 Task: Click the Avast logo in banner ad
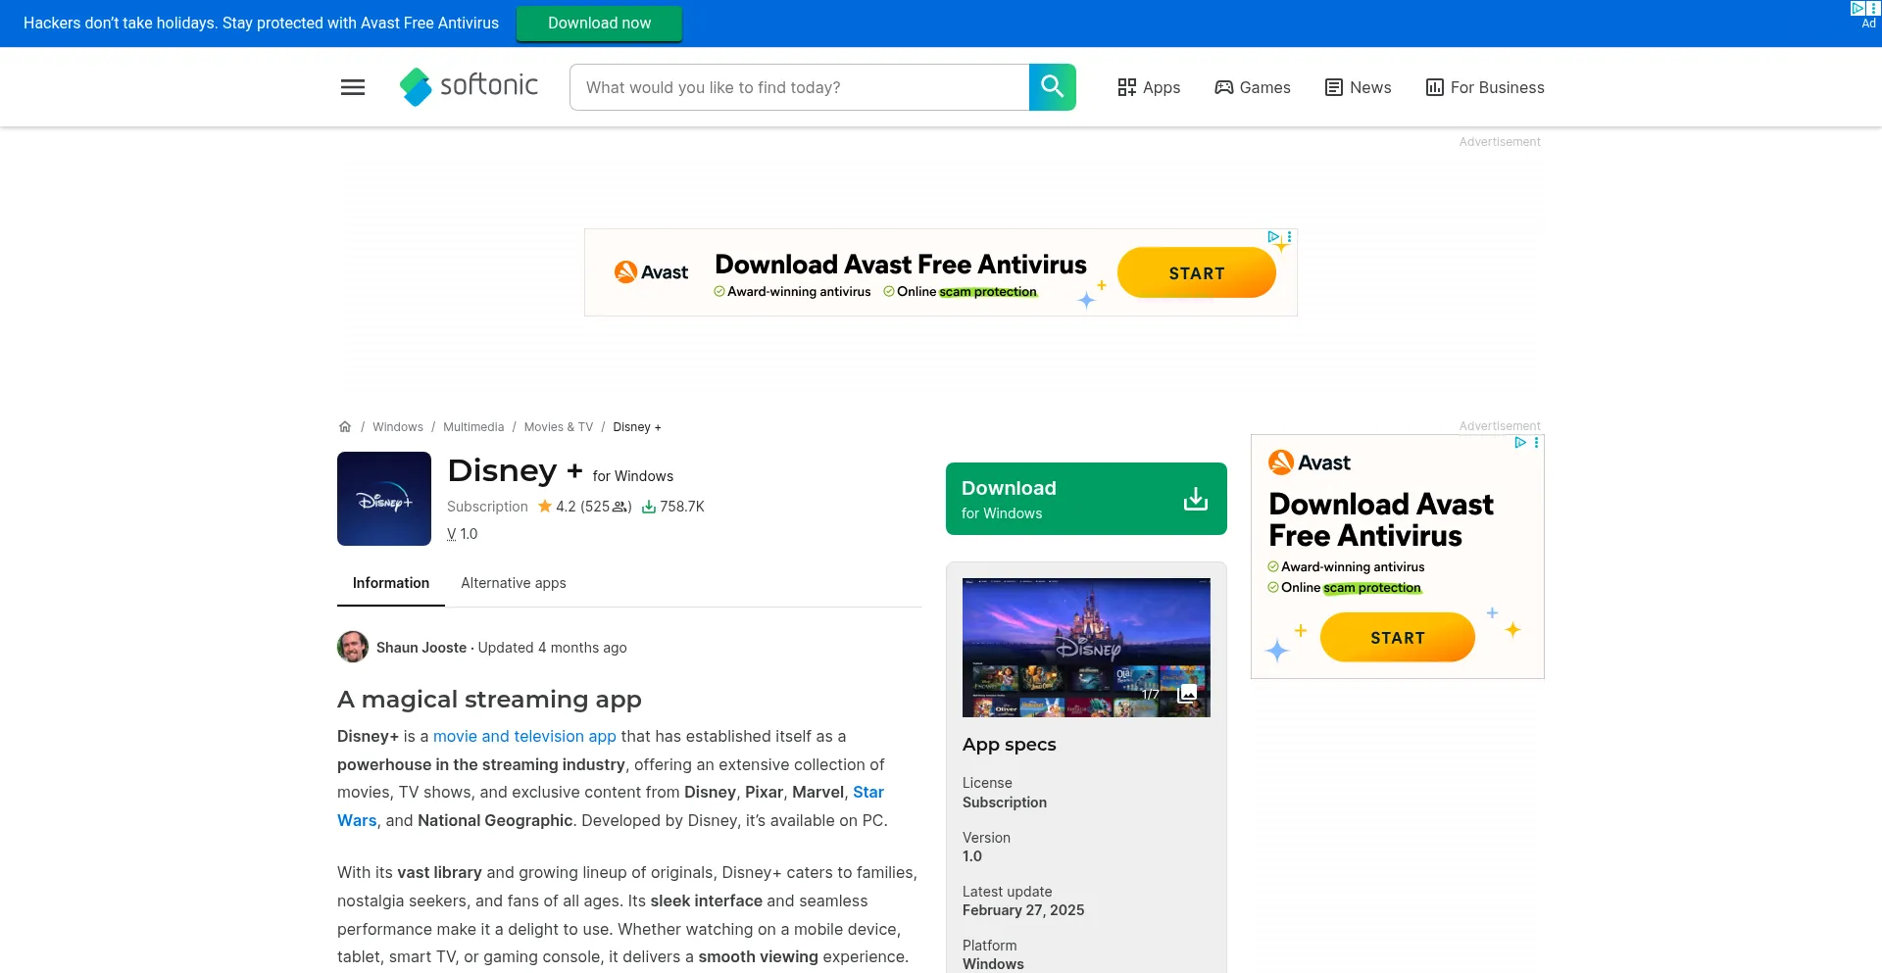pyautogui.click(x=652, y=272)
